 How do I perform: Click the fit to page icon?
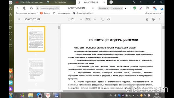(103, 19)
